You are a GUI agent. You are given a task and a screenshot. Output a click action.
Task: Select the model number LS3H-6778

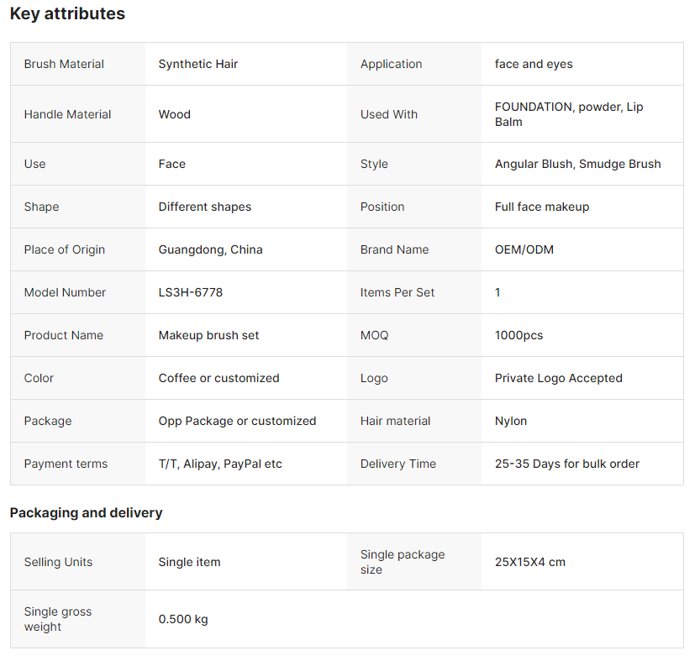point(191,292)
